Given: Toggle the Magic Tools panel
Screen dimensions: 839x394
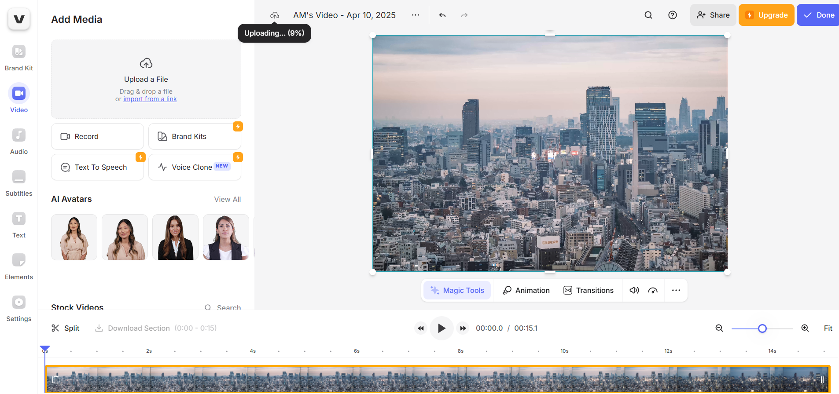Looking at the screenshot, I should [x=457, y=290].
